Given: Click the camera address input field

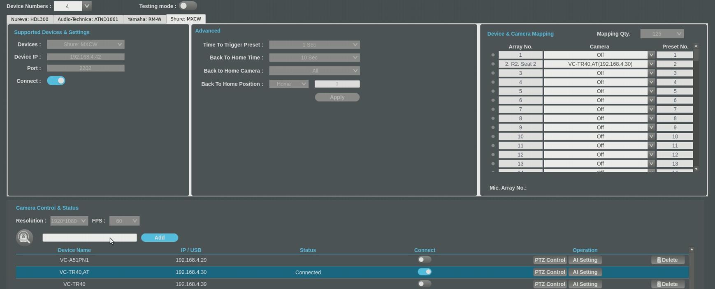Looking at the screenshot, I should point(89,238).
